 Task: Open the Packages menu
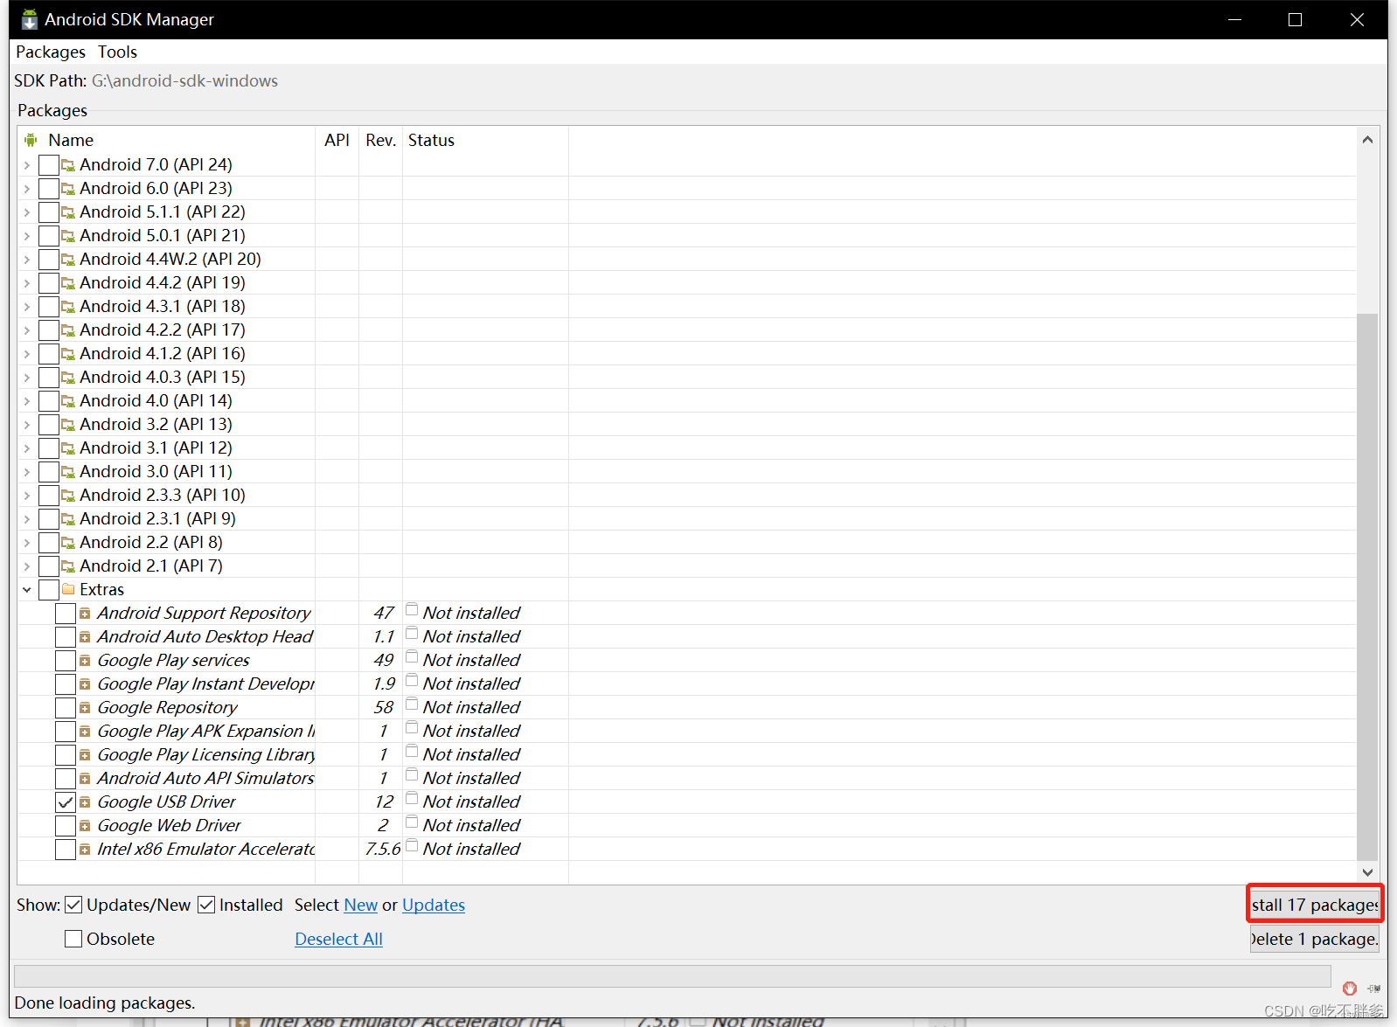pos(51,52)
